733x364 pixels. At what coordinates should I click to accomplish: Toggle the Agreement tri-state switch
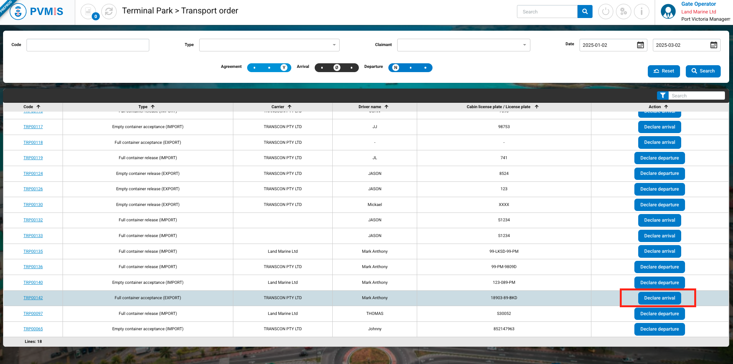pyautogui.click(x=269, y=68)
